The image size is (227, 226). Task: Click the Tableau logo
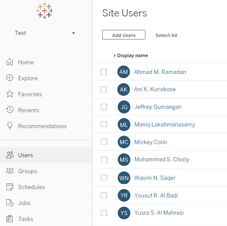pyautogui.click(x=44, y=11)
